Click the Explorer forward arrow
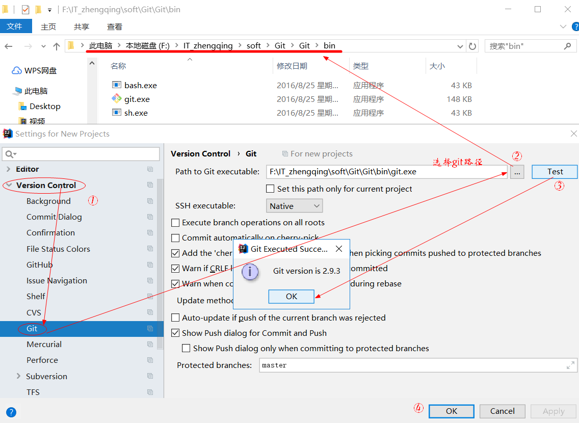 click(x=28, y=46)
